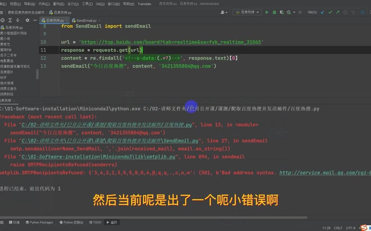Screen dimensions: 371x231
Task: Run the 百度热搜 script with the green play icon
Action: pyautogui.click(x=267, y=12)
